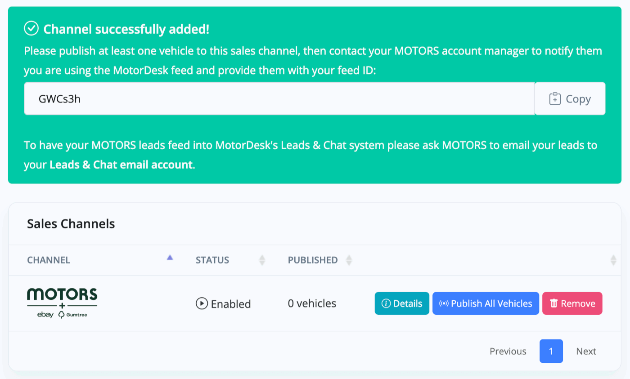Click the 'Sales Channels' heading
The image size is (630, 379).
point(71,223)
